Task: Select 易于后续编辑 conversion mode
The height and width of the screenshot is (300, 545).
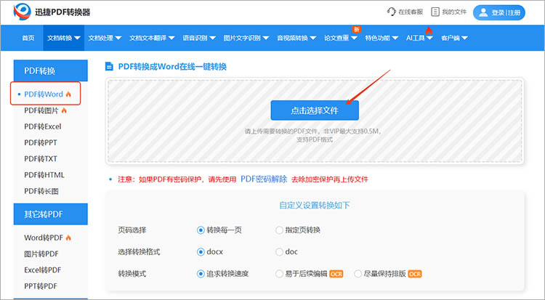Action: tap(279, 274)
